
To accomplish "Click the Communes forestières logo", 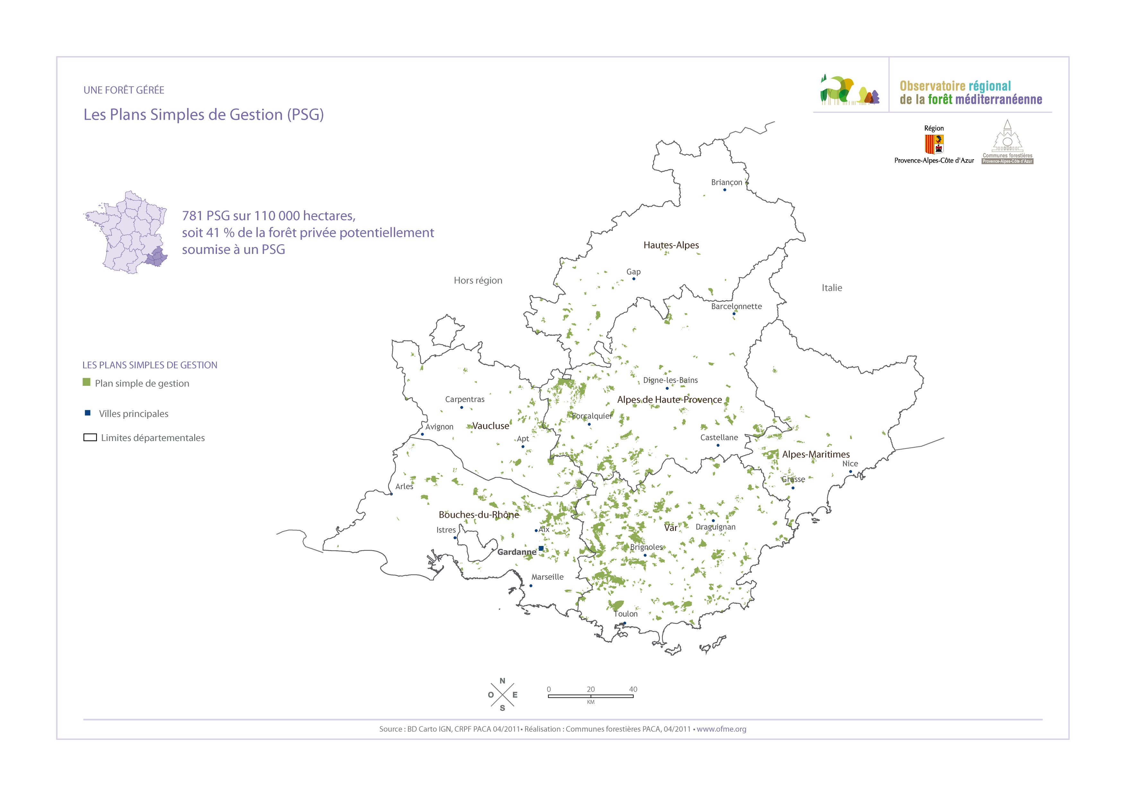I will click(1007, 142).
